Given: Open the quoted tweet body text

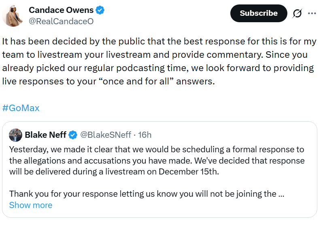Looking at the screenshot, I should tap(157, 172).
